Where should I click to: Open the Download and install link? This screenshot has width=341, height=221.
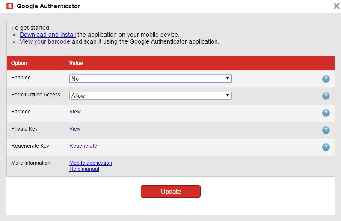click(x=47, y=35)
